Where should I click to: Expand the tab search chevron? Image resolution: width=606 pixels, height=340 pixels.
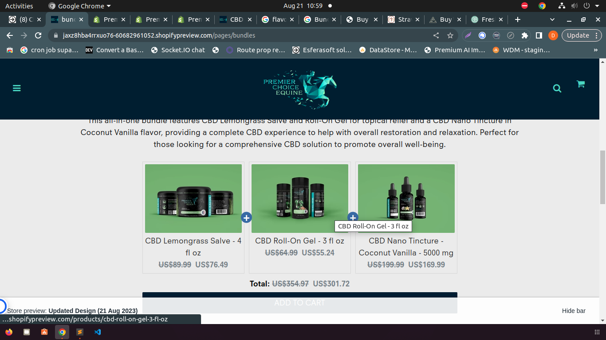(552, 19)
